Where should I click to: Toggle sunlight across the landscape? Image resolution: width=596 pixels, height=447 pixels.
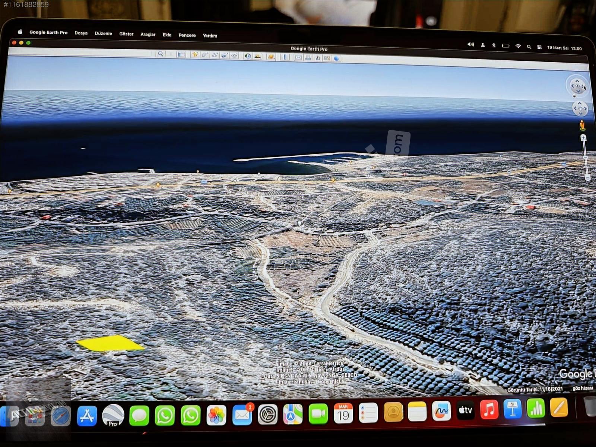(257, 56)
